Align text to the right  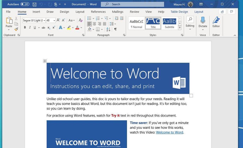coord(100,24)
